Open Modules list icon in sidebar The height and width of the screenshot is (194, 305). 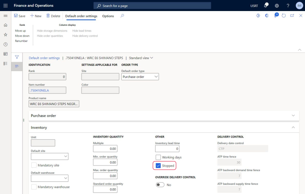point(5,64)
